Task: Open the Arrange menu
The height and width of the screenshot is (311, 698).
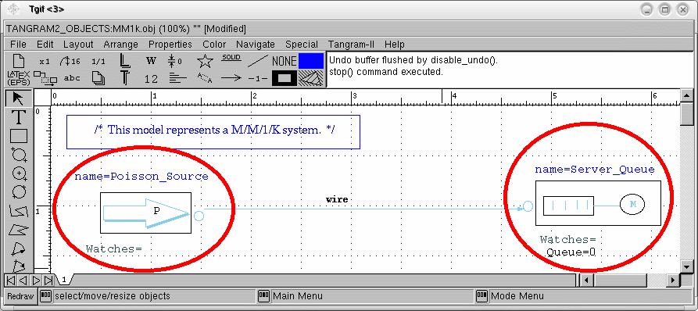Action: [120, 45]
